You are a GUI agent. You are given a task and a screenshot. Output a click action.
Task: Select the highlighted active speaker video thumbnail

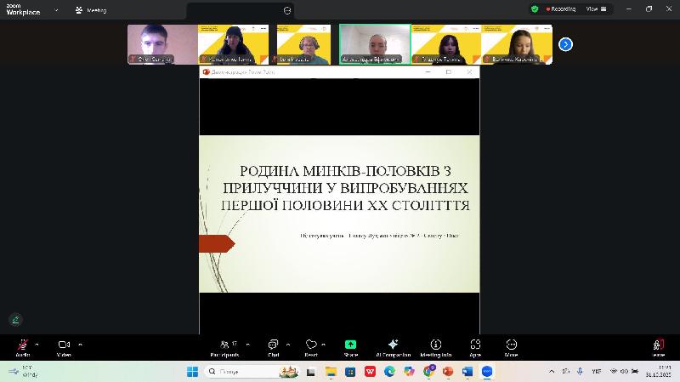tap(374, 44)
